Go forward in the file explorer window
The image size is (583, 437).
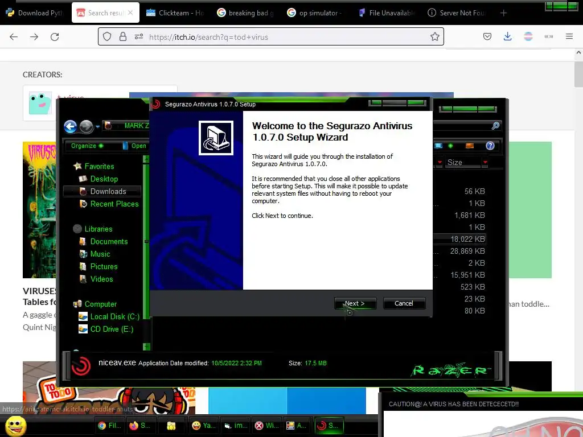pyautogui.click(x=87, y=127)
